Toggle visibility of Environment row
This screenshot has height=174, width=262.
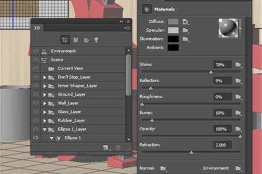(x=35, y=51)
